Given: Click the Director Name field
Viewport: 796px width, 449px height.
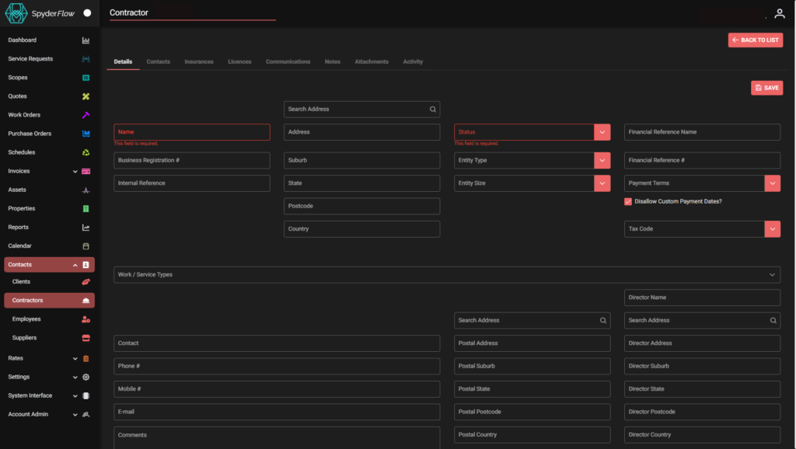Looking at the screenshot, I should click(x=702, y=298).
